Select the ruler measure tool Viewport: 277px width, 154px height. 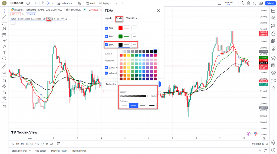tap(4, 67)
